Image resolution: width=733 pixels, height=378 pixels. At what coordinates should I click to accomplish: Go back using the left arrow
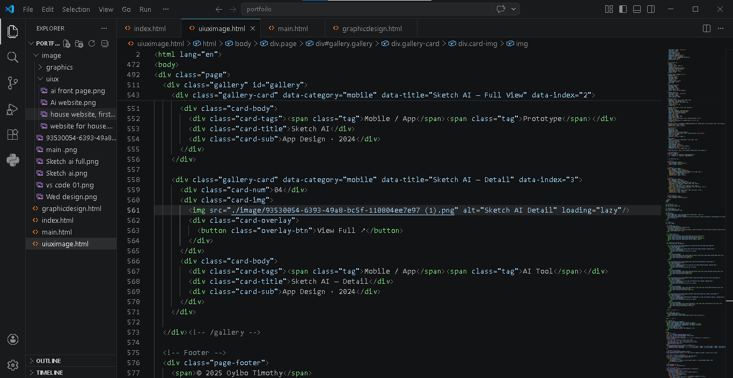click(x=218, y=9)
